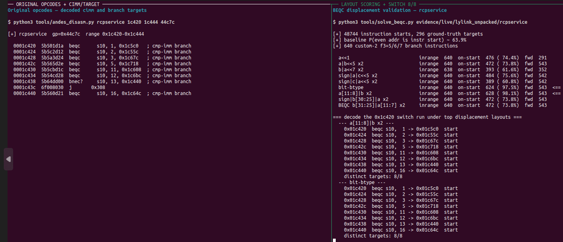Click opcode 5b5cbd1c at address 0001c430
The width and height of the screenshot is (563, 242).
click(53, 69)
